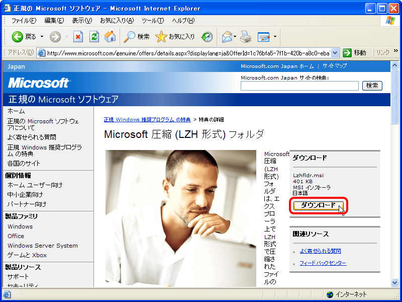Open the サイトマップ link
Screen dimensions: 402x302
tap(335, 66)
